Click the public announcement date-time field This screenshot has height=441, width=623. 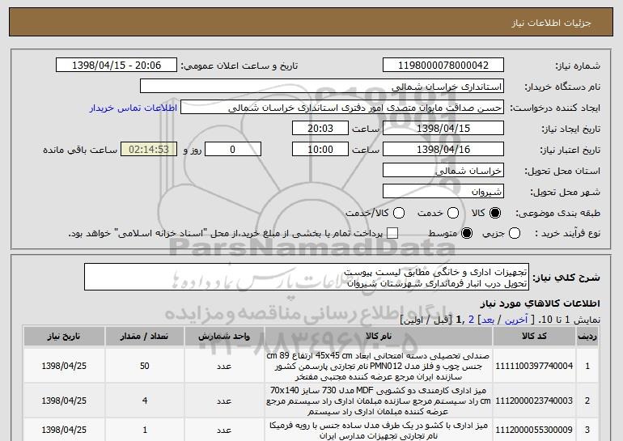click(x=117, y=66)
